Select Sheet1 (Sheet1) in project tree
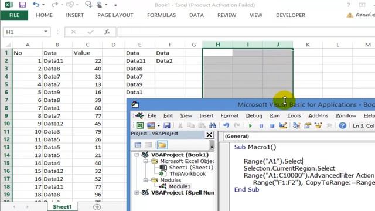This screenshot has height=211, width=375. 191,168
